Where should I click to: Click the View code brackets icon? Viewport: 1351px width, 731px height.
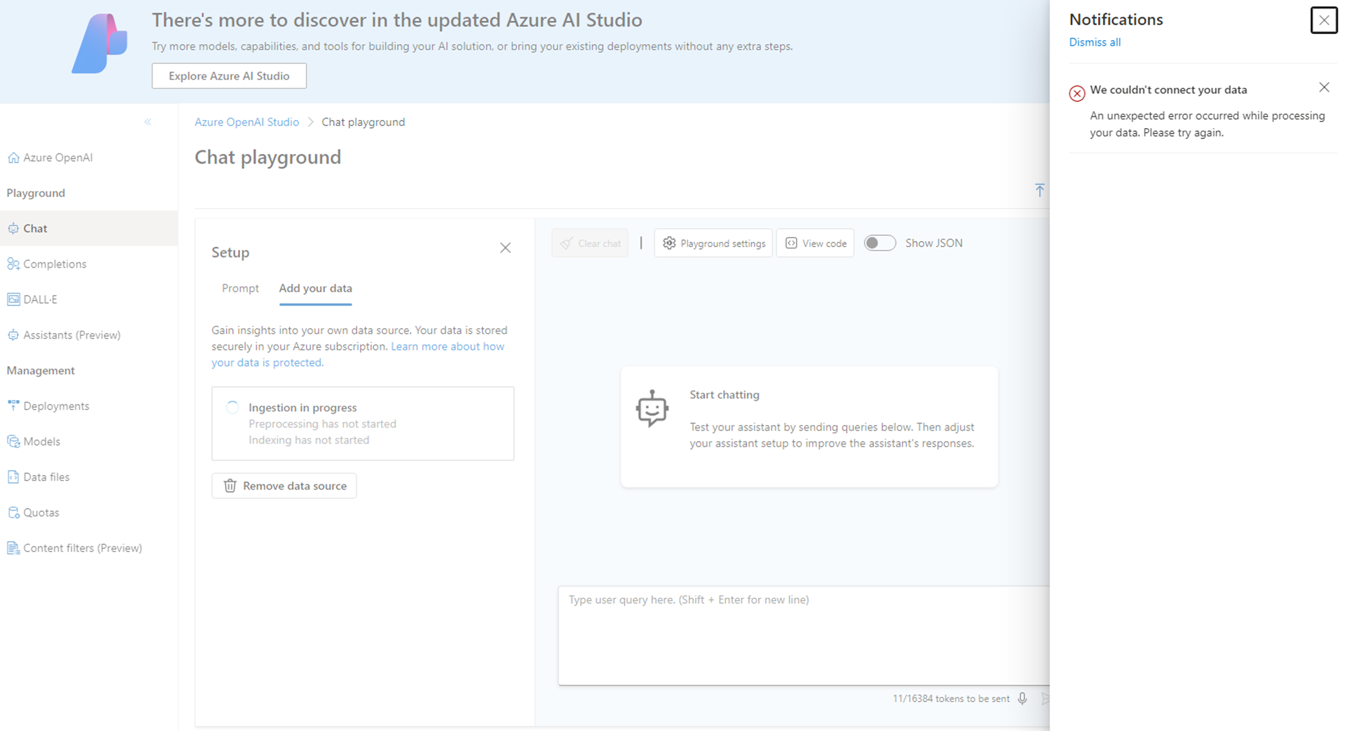pos(791,243)
